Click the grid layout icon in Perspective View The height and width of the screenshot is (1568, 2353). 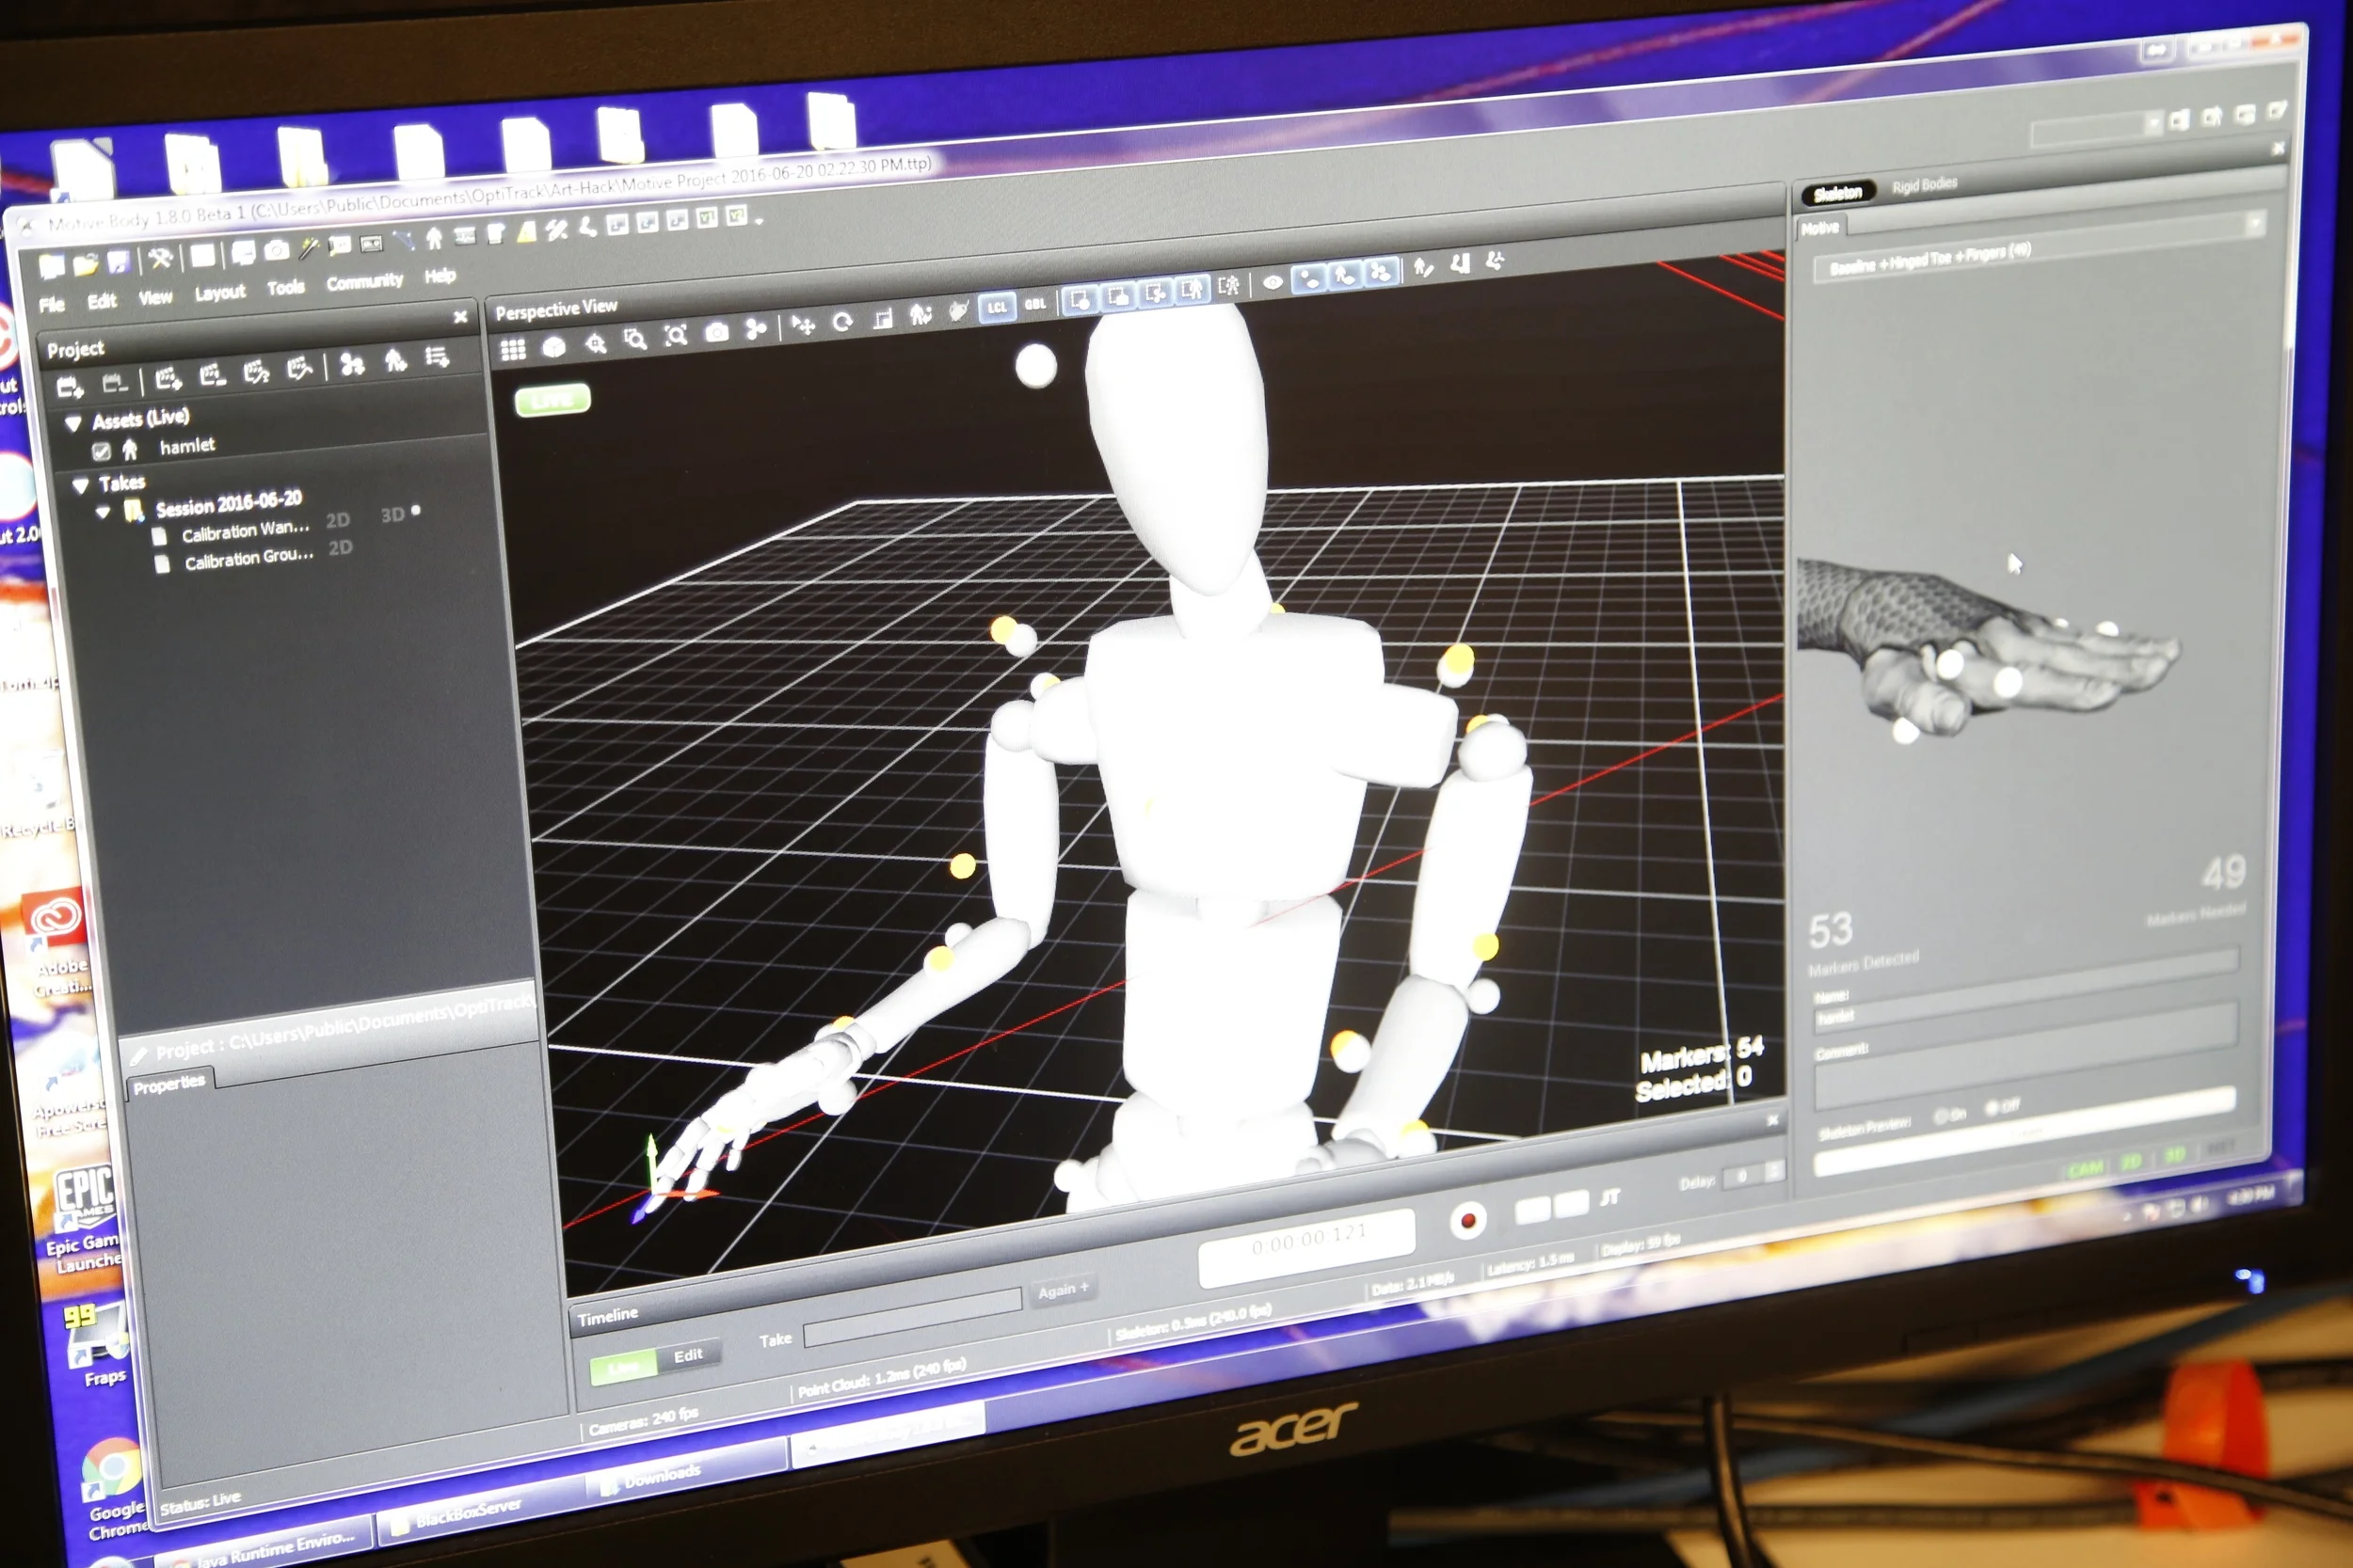click(513, 349)
